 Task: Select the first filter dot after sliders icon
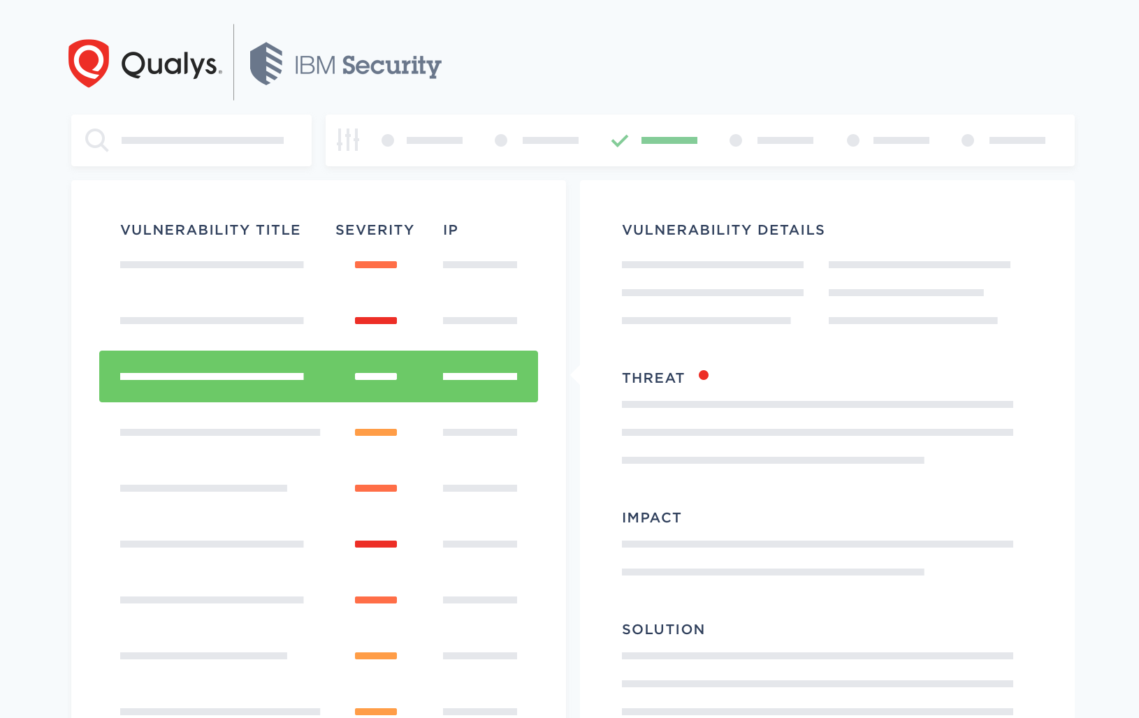(388, 140)
